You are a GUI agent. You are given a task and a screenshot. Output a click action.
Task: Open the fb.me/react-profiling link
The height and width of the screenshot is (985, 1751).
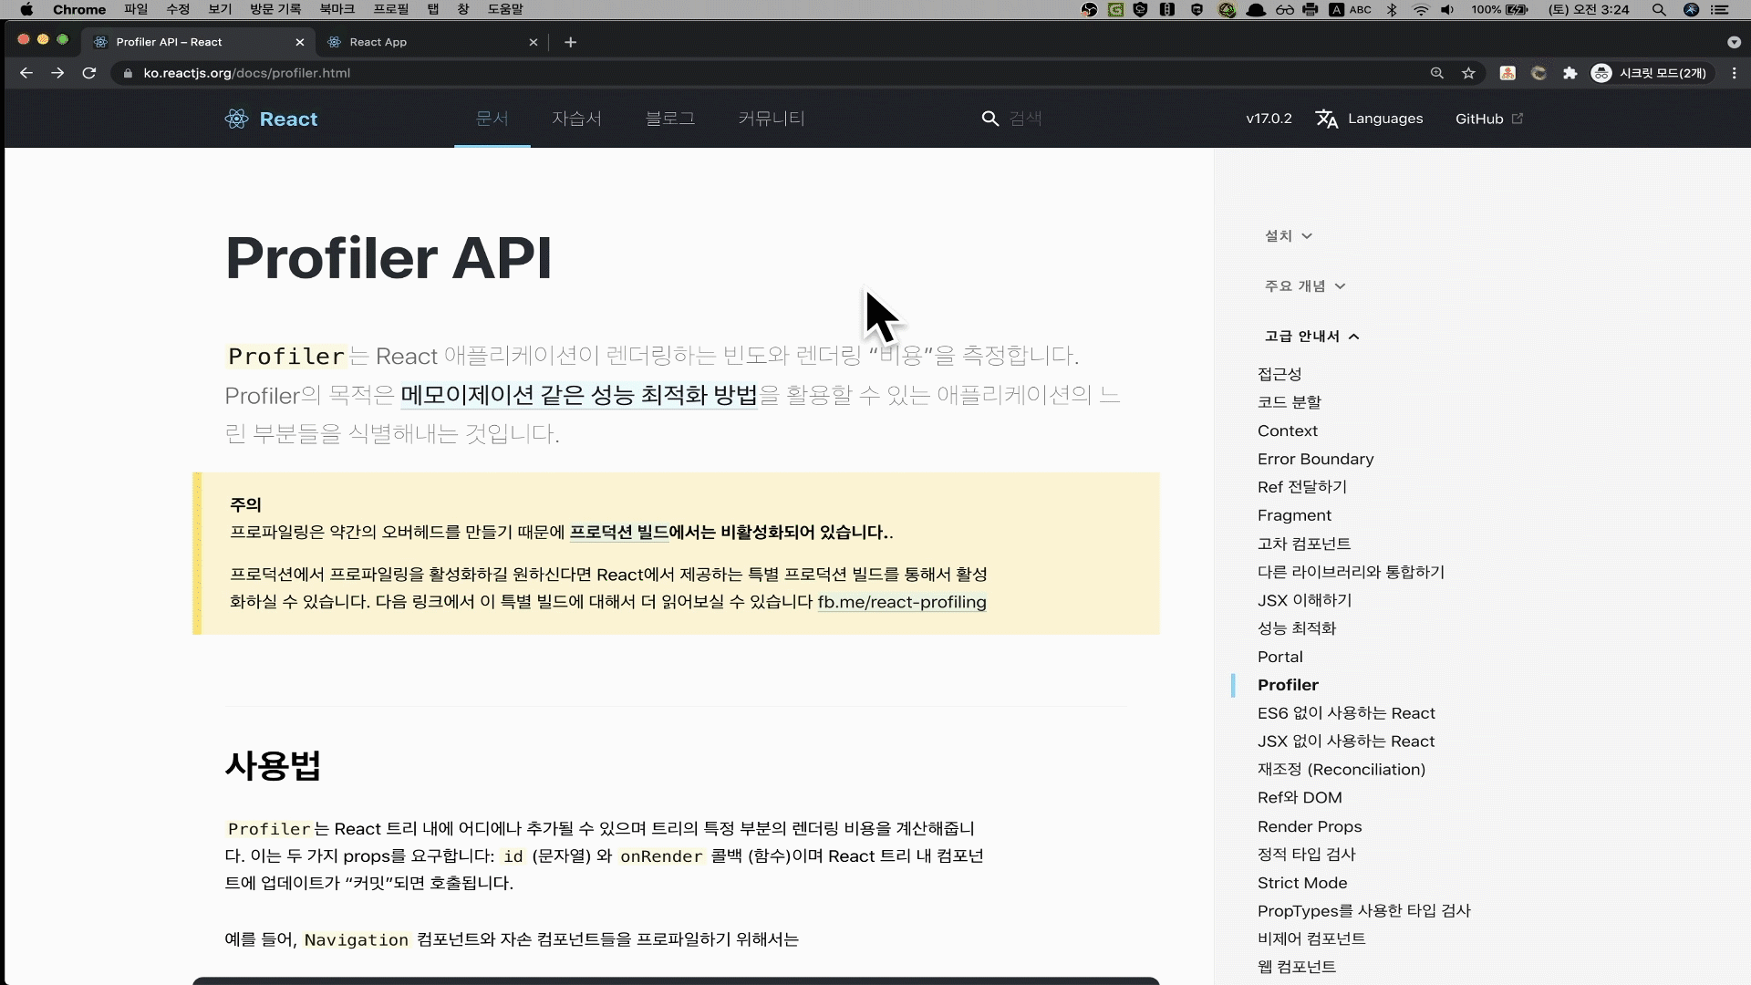click(x=902, y=602)
